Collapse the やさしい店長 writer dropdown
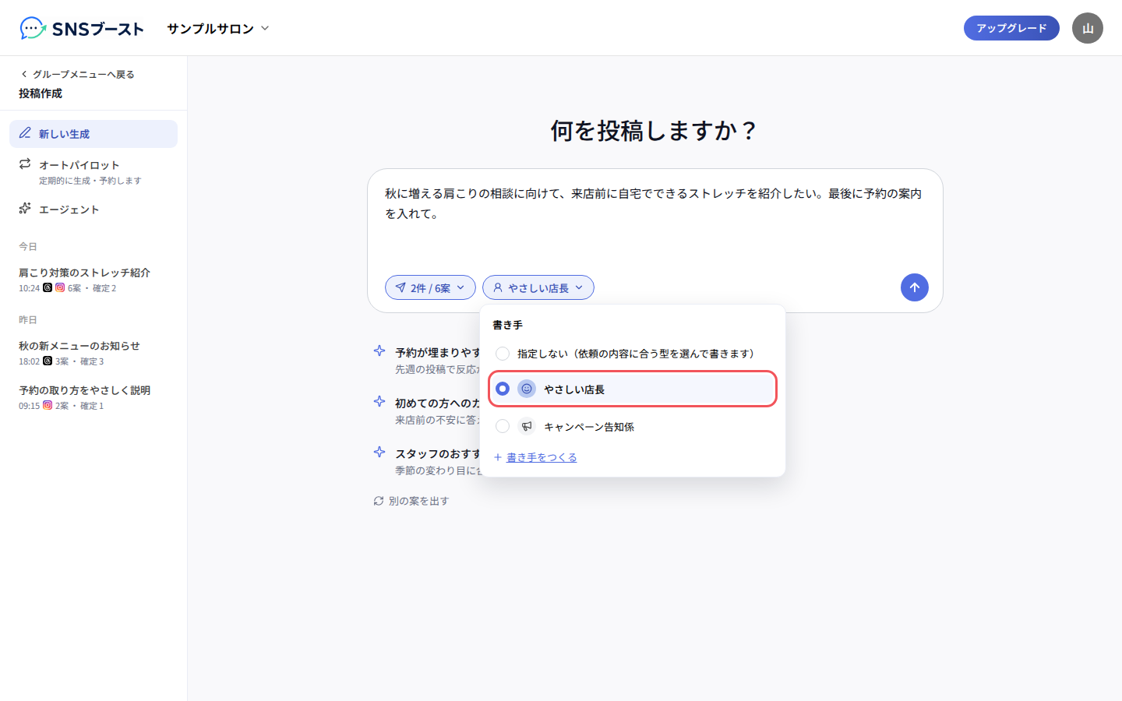 pyautogui.click(x=538, y=287)
